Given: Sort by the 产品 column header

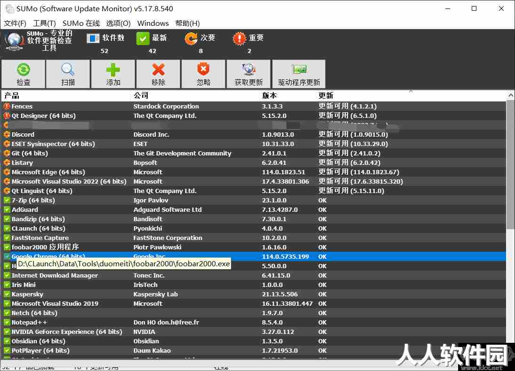Looking at the screenshot, I should tap(66, 95).
